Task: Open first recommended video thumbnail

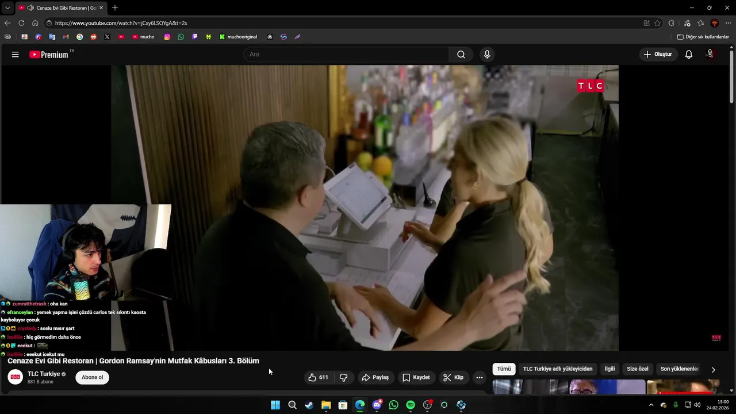Action: (529, 388)
